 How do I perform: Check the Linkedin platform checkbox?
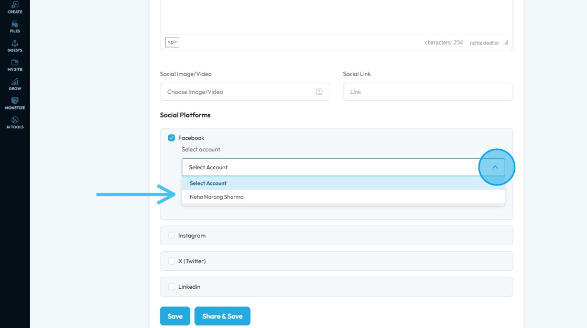[x=171, y=287]
